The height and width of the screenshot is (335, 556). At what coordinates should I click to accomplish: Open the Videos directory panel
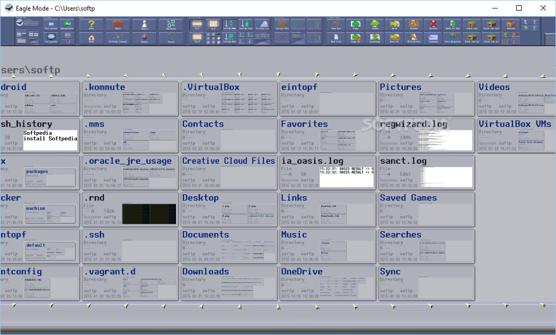coord(517,99)
